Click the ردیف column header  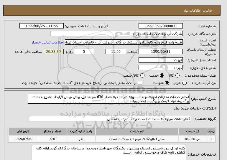pos(211,132)
